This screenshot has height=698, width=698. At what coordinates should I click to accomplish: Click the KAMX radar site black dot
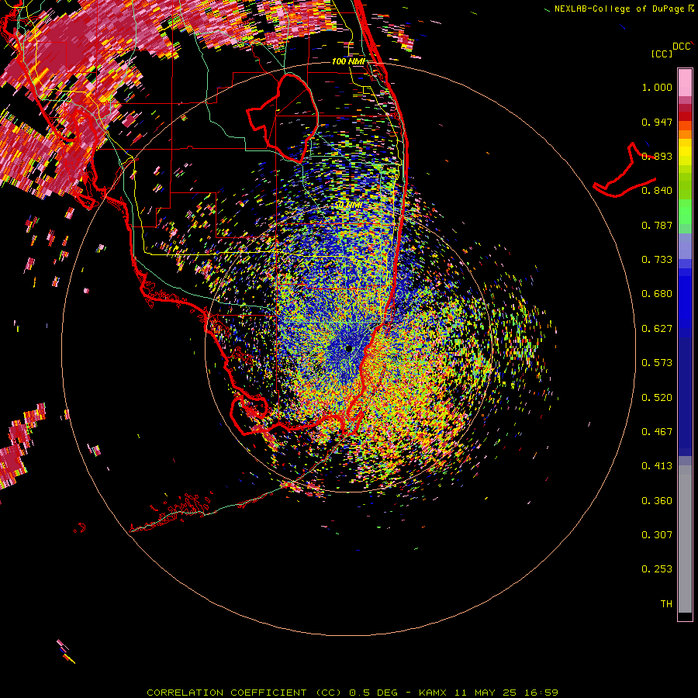(348, 348)
